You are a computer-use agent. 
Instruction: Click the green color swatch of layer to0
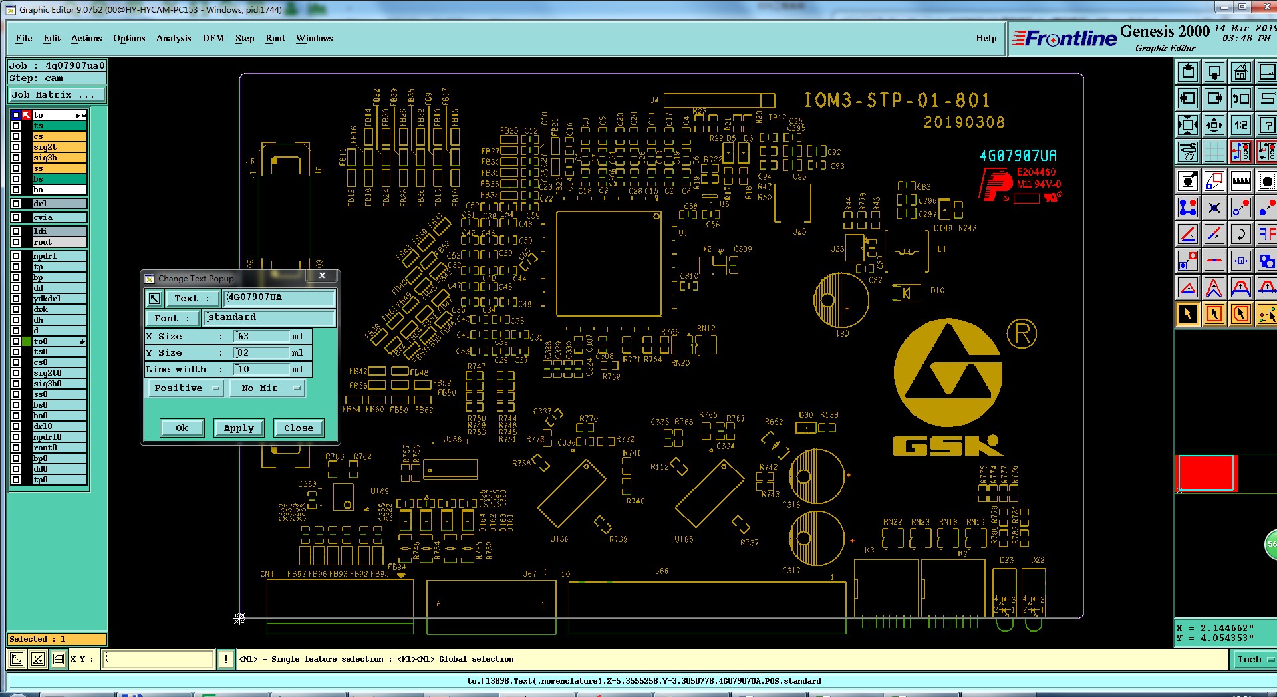[x=27, y=341]
